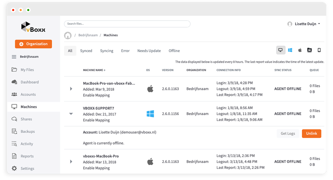Click the shared team folder filter icon
The image size is (333, 180).
coord(309,51)
